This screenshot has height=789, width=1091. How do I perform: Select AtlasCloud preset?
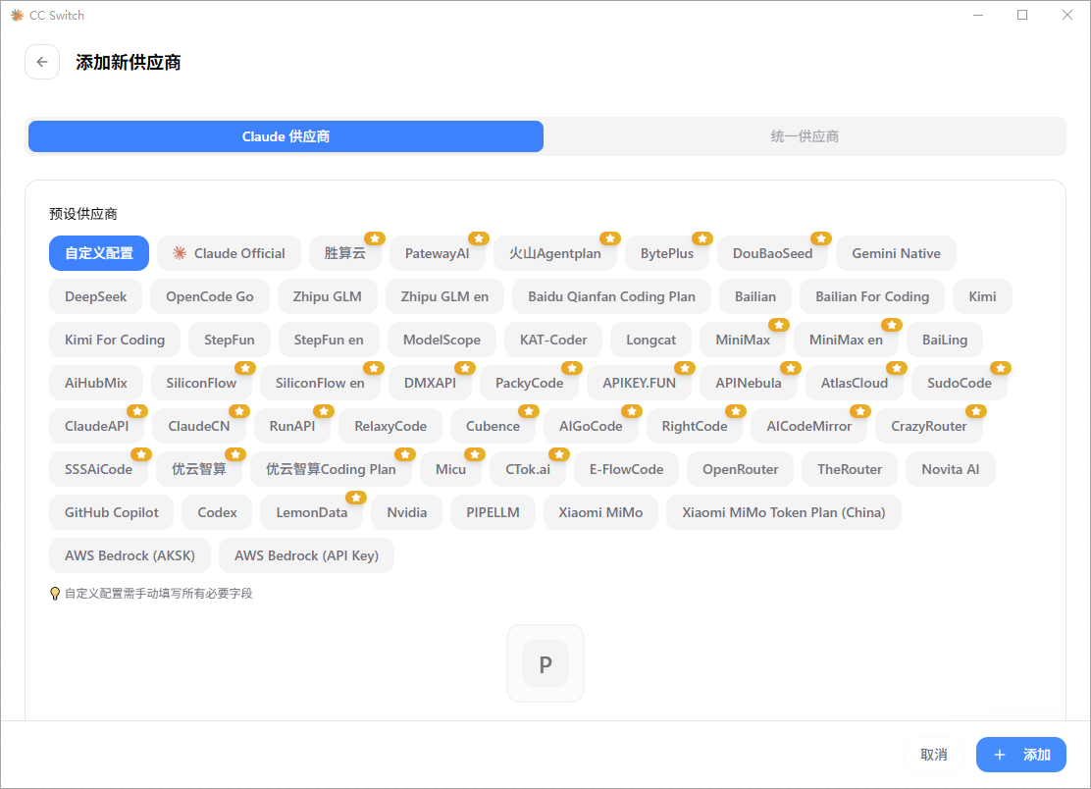tap(855, 383)
